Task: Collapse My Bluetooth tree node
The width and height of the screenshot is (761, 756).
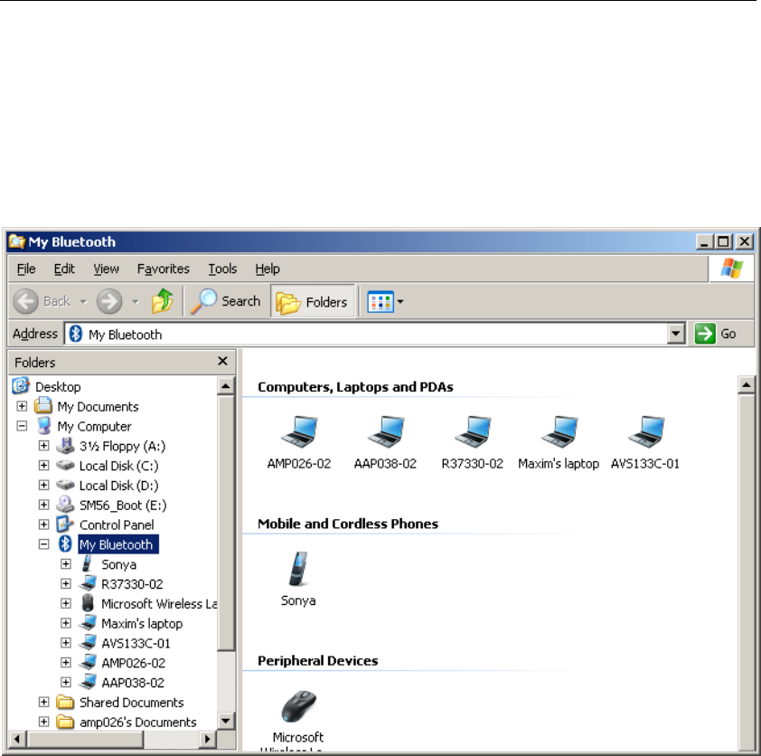Action: click(43, 544)
